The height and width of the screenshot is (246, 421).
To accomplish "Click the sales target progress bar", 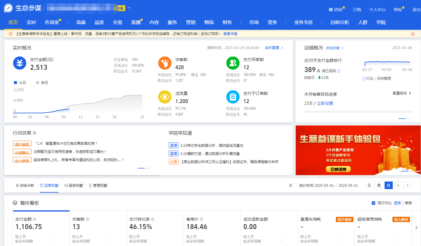I will click(x=358, y=112).
